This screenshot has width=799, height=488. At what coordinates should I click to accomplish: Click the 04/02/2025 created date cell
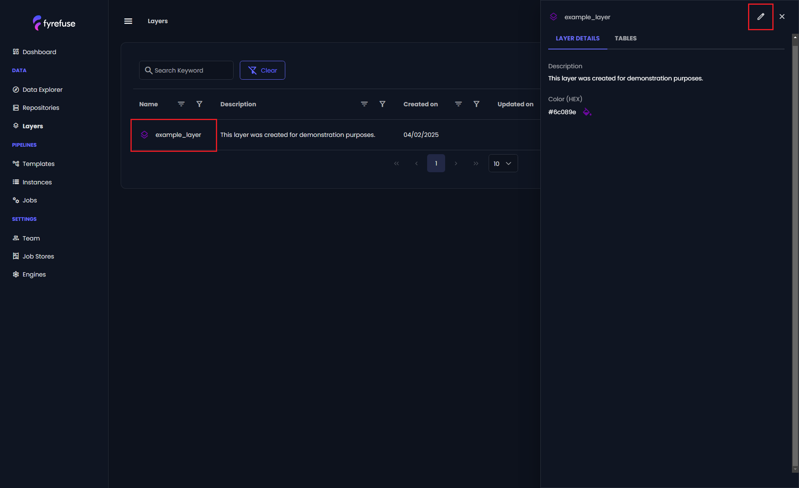pyautogui.click(x=421, y=135)
